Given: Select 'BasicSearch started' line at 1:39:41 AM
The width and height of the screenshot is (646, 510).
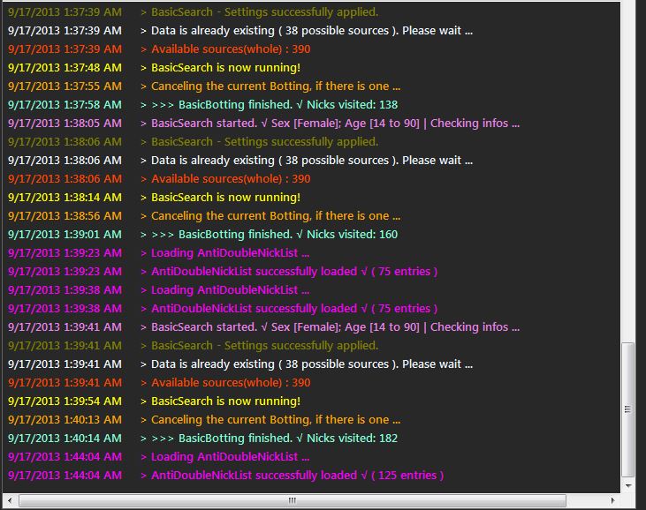Looking at the screenshot, I should point(263,327).
